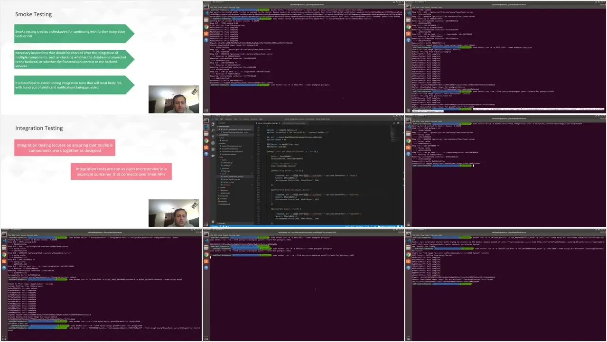
Task: Open the Explorer view in VS Code activity bar
Action: coord(213,124)
